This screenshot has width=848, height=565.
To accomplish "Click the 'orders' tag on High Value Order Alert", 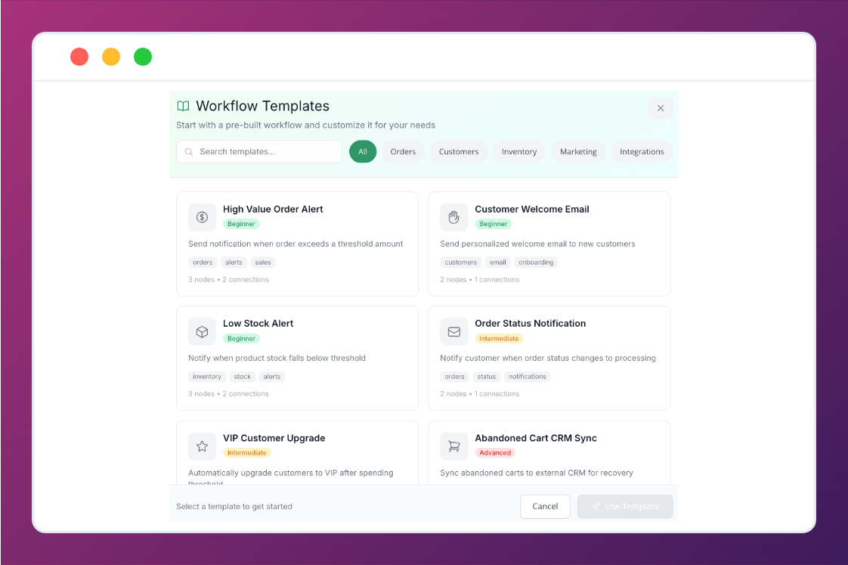I will tap(203, 262).
